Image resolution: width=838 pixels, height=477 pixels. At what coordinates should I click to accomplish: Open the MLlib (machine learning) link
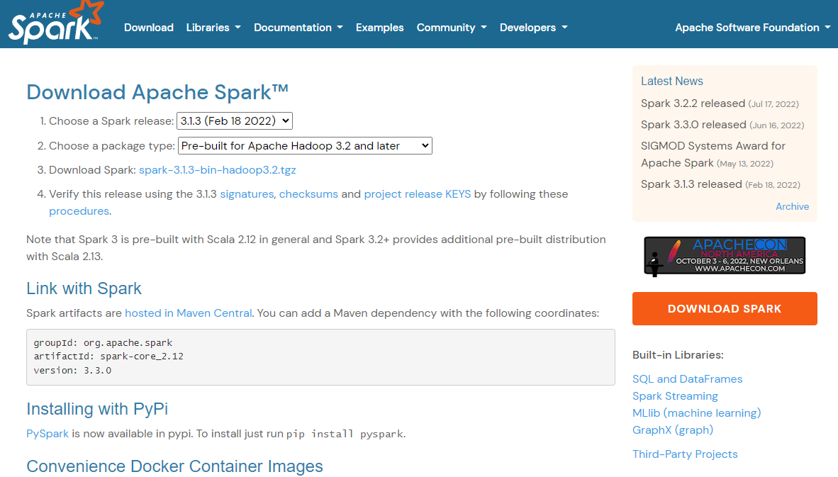click(696, 413)
